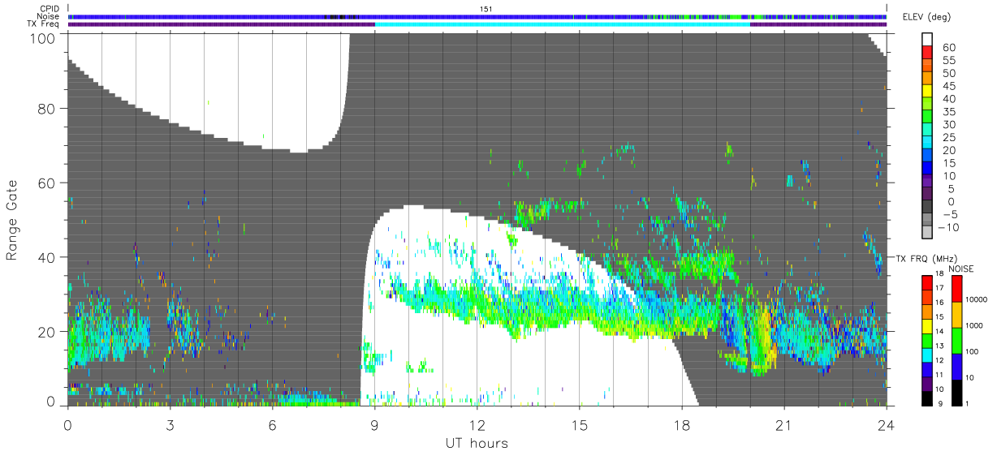Viewport: 997px width, 460px height.
Task: Click the 60 label on the ELEV scale
Action: point(949,48)
